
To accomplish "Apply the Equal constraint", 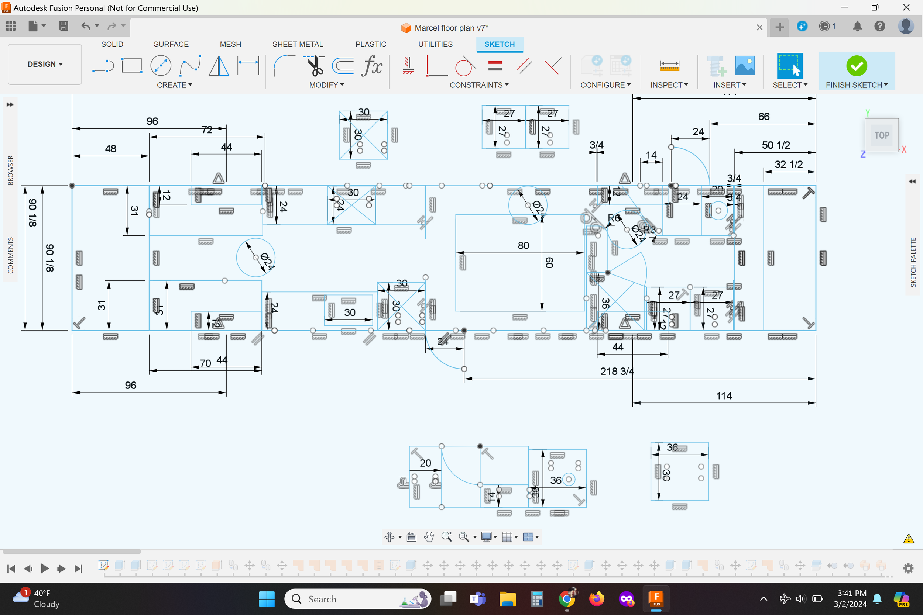I will [495, 66].
